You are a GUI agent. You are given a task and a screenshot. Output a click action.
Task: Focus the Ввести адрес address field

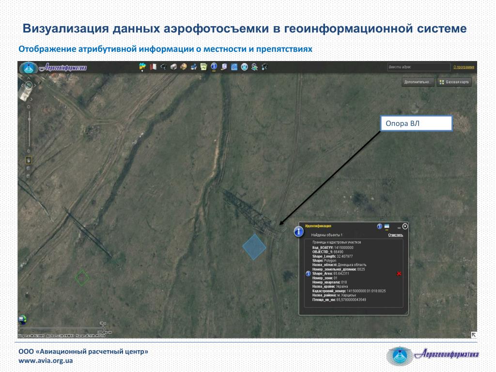(419, 67)
